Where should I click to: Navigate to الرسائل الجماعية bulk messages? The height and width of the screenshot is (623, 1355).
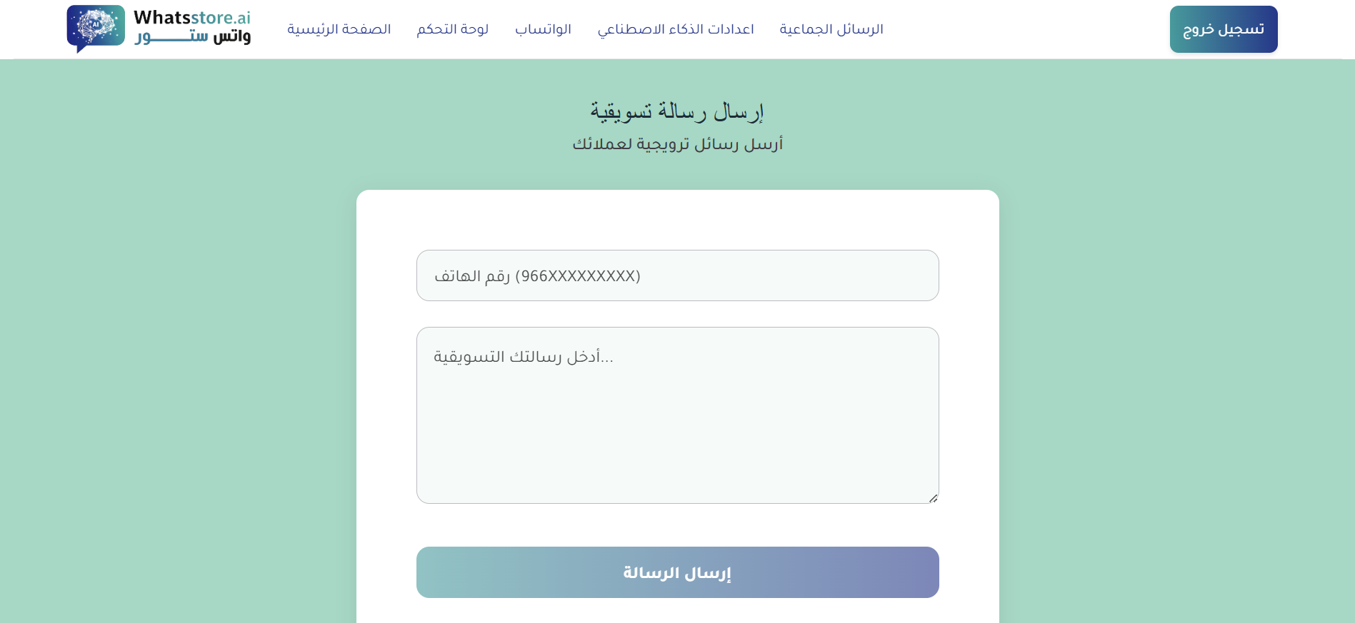point(831,29)
